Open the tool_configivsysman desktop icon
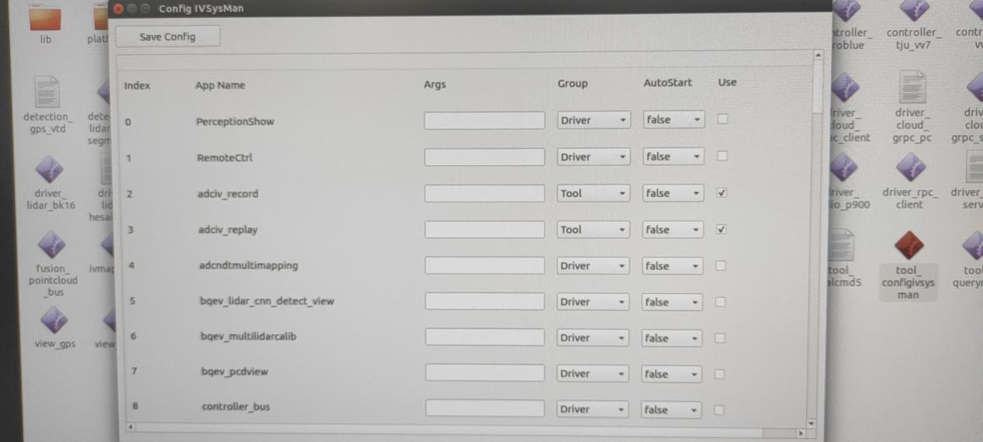Image resolution: width=983 pixels, height=442 pixels. [x=907, y=248]
